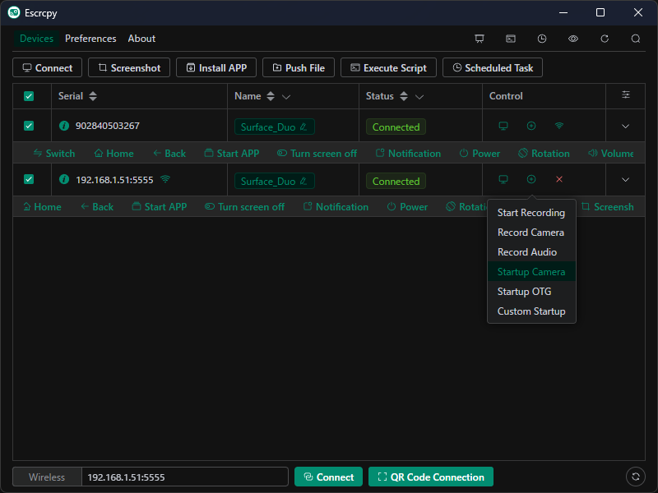Click the mirror group screen icon in top bar
This screenshot has height=493, width=658.
click(x=480, y=39)
